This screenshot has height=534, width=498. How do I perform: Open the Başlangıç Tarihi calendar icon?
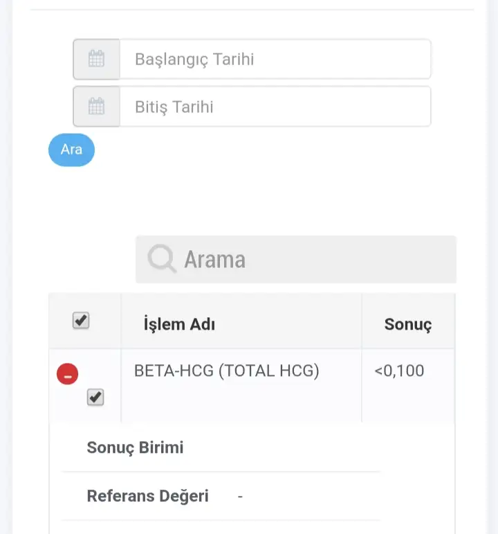(96, 60)
